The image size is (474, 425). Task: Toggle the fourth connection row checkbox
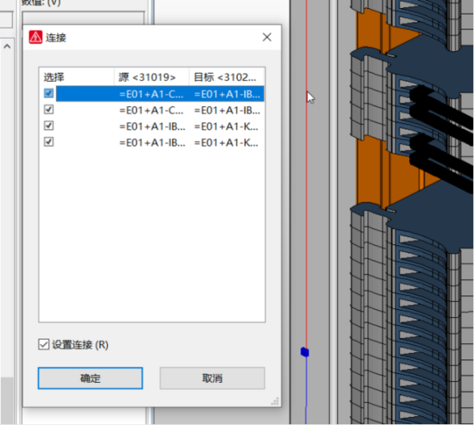[49, 142]
